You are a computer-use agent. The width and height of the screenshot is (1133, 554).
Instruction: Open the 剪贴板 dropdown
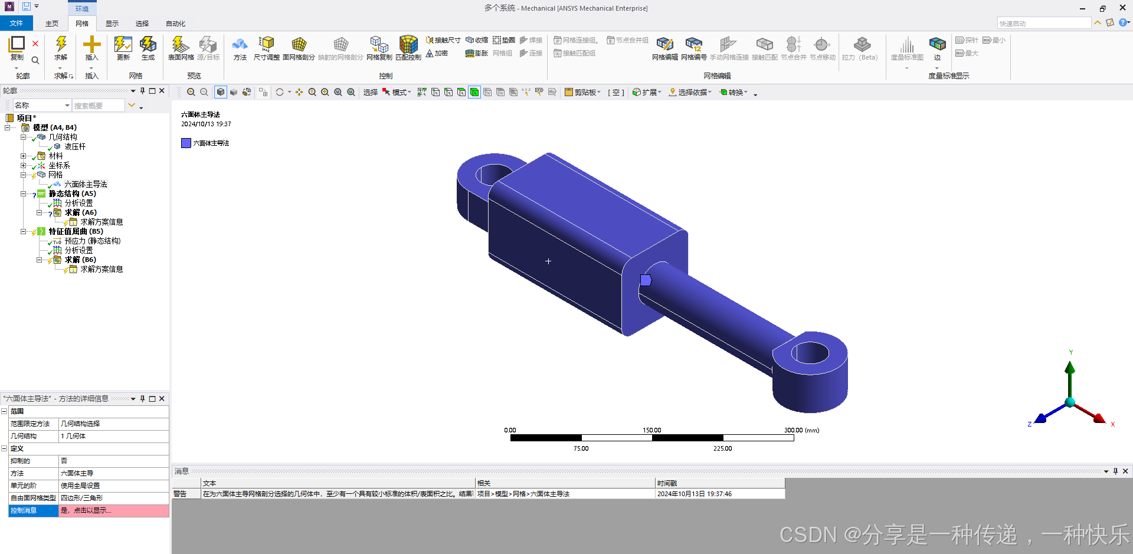pyautogui.click(x=582, y=92)
